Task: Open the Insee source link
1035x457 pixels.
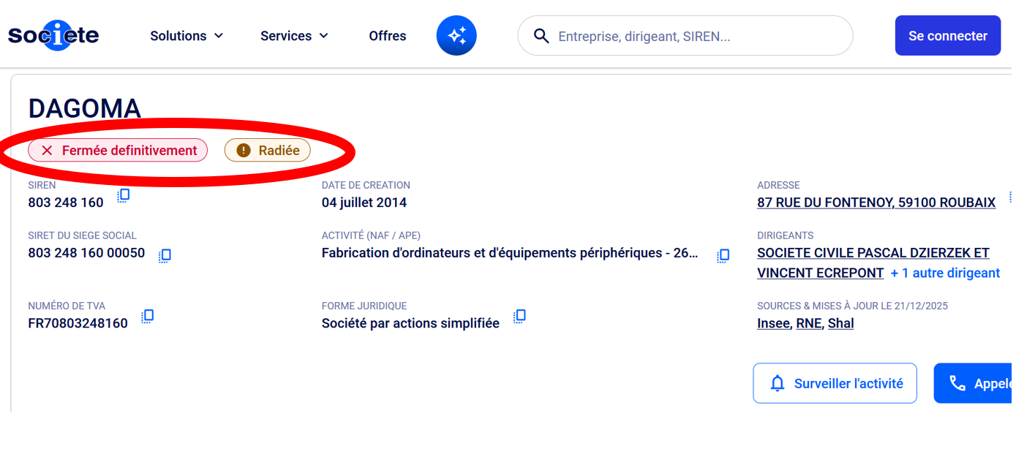Action: (773, 323)
